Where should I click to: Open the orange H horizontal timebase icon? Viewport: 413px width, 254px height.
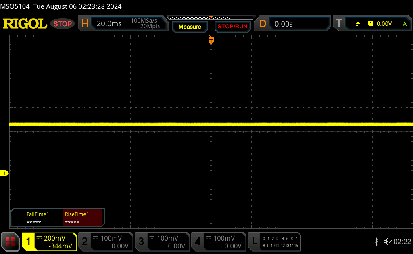click(x=85, y=24)
